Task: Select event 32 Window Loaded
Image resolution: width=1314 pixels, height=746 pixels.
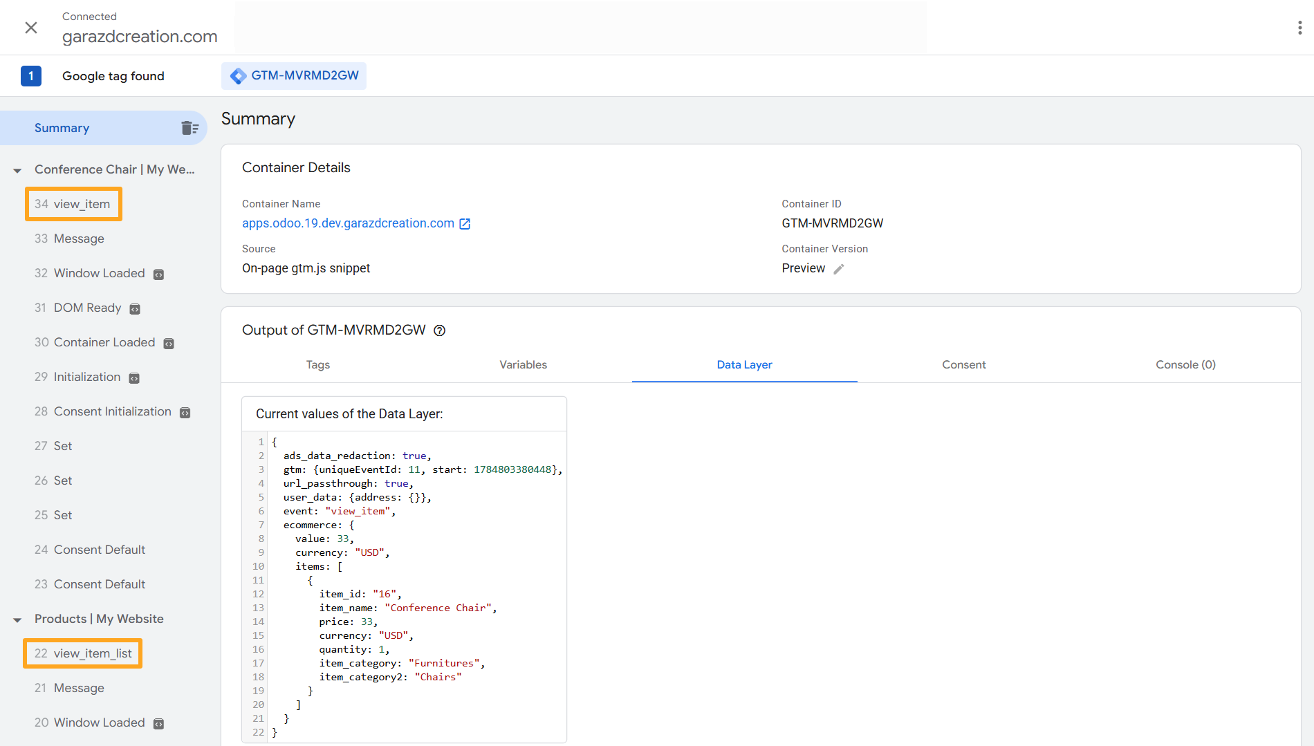Action: tap(90, 273)
